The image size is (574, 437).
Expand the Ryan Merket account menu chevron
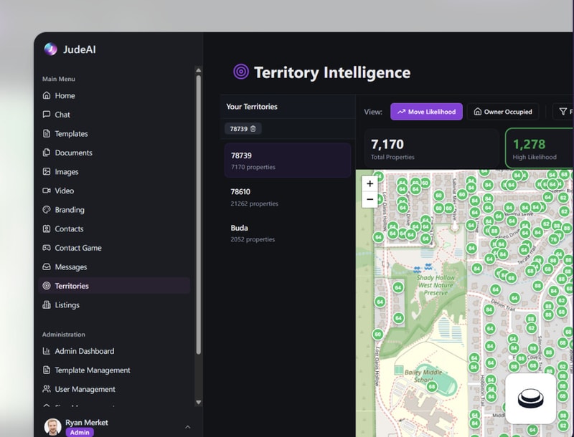[188, 427]
